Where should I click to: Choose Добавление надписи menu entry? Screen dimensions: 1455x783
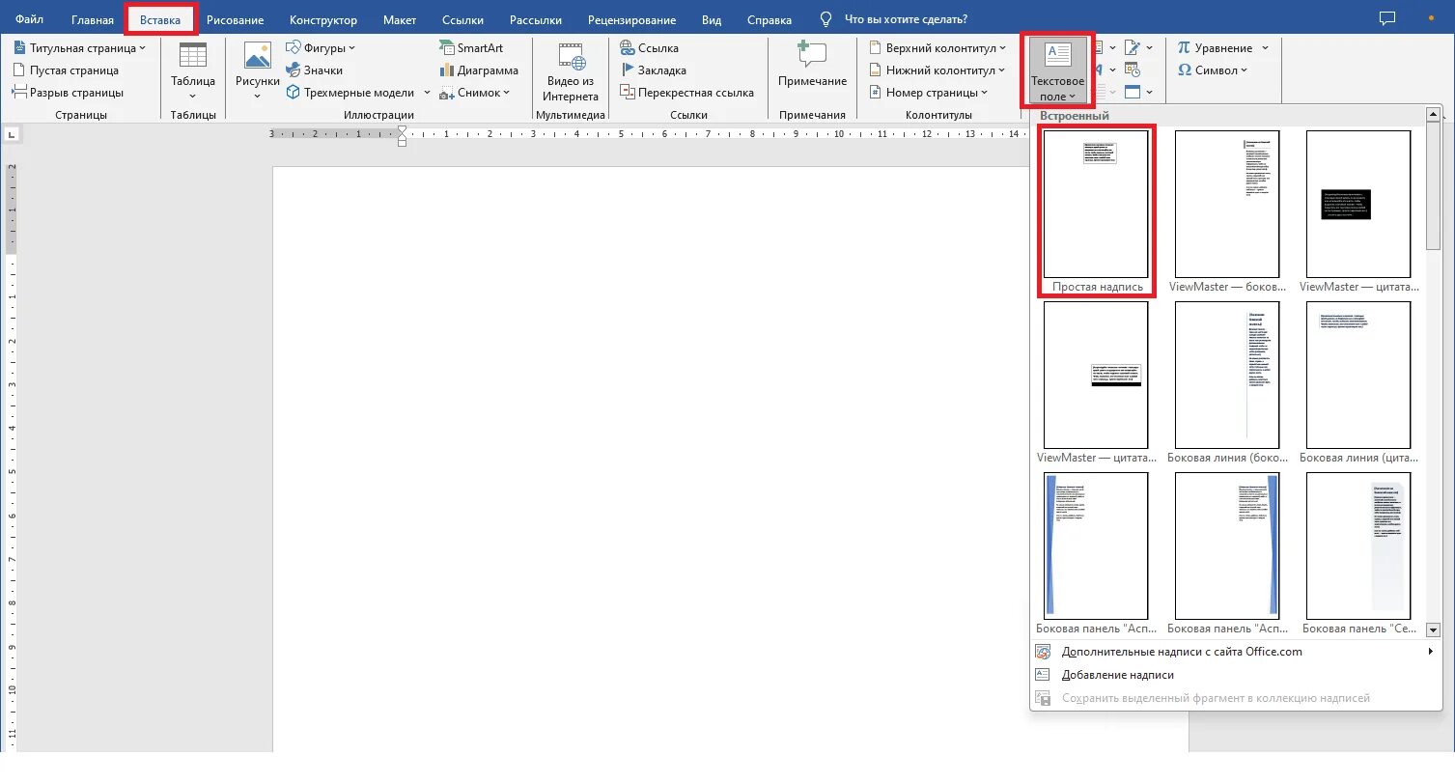[x=1236, y=675]
